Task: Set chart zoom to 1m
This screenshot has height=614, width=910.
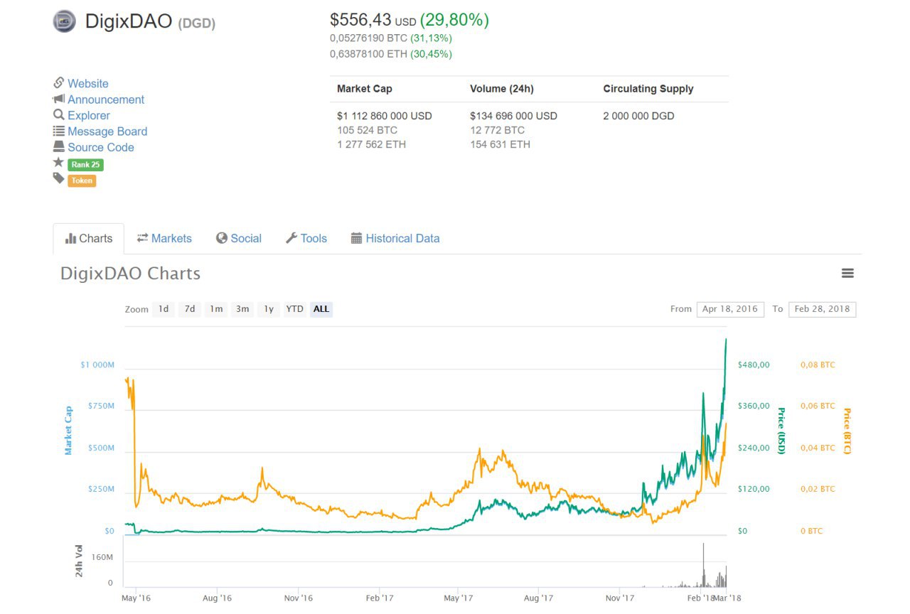Action: 216,309
